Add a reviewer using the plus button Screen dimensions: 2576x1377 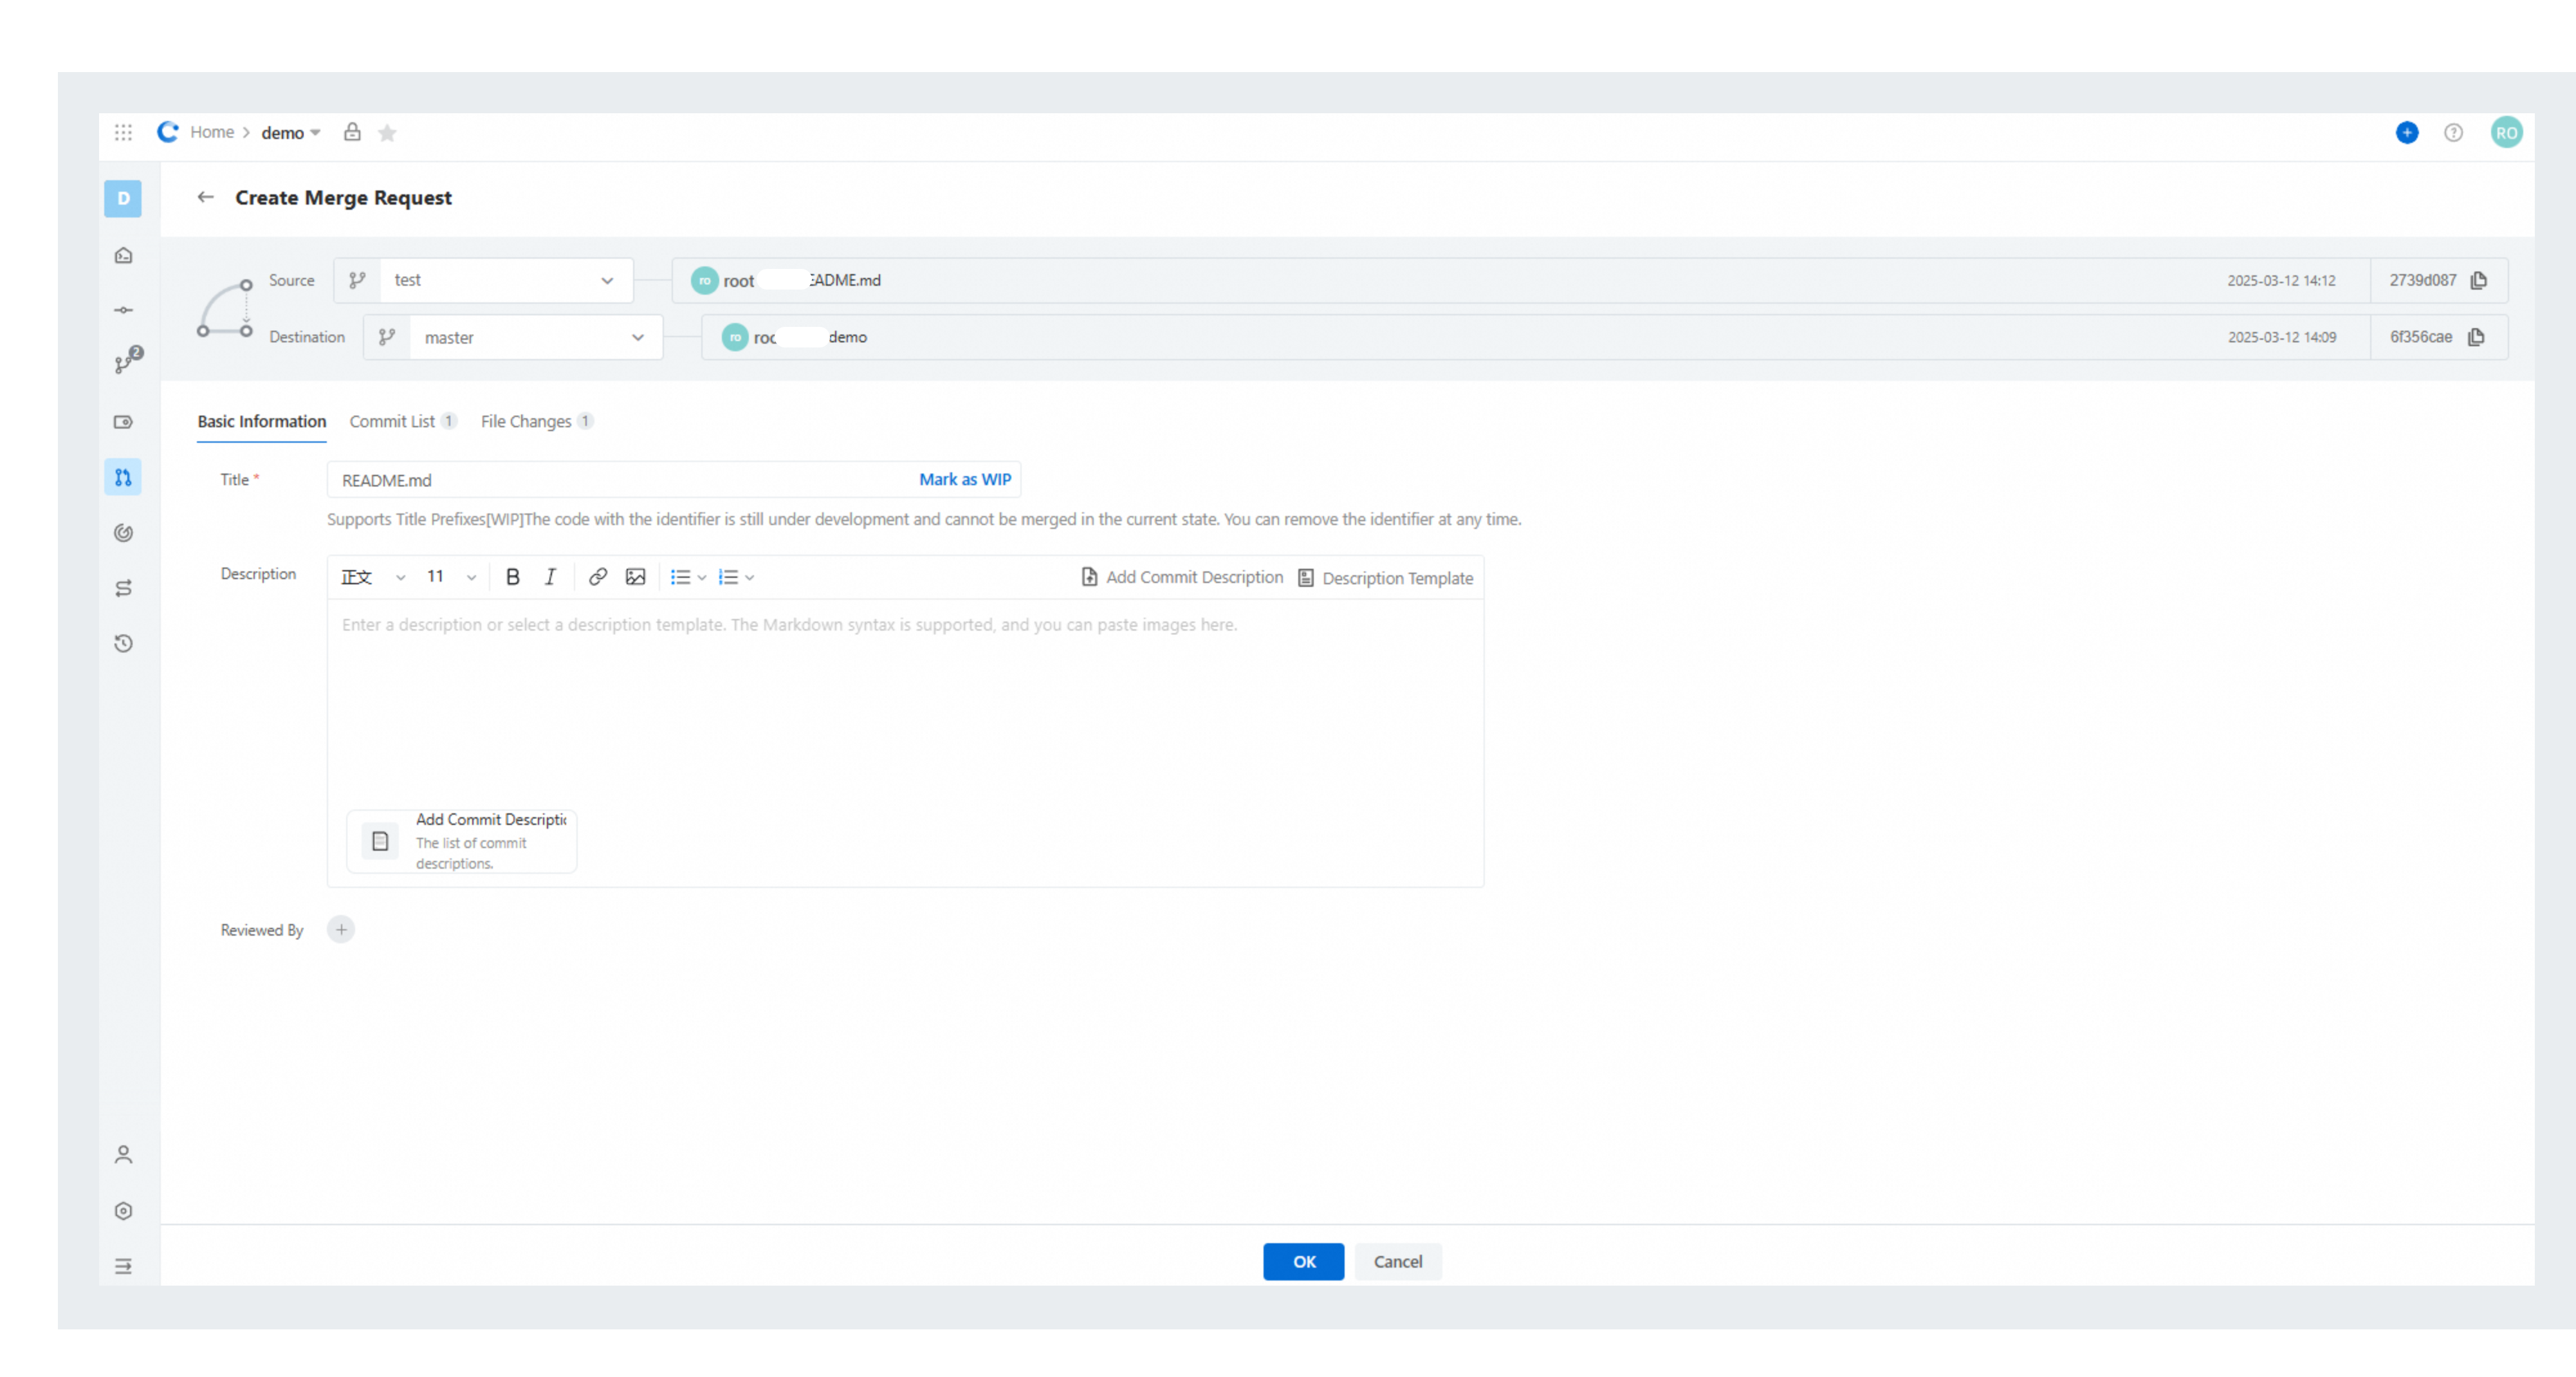[341, 929]
